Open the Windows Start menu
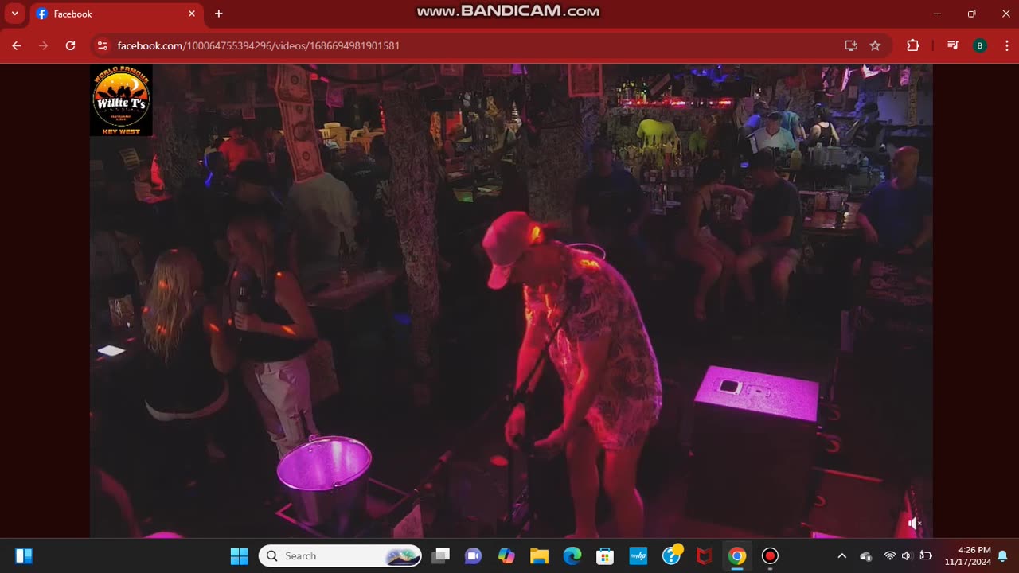The height and width of the screenshot is (573, 1019). (x=239, y=555)
